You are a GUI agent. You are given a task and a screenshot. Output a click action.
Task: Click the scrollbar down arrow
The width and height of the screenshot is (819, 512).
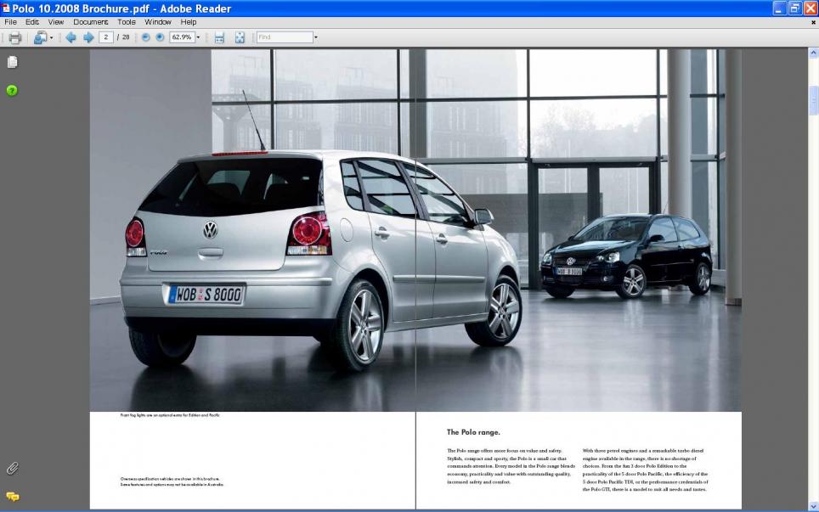[x=813, y=506]
